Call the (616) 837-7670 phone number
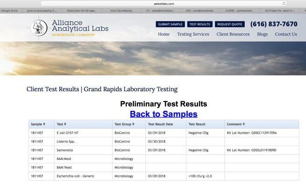Image resolution: width=306 pixels, height=196 pixels. pyautogui.click(x=274, y=24)
